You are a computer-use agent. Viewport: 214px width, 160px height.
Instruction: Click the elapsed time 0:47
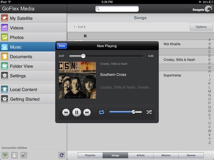61,56
